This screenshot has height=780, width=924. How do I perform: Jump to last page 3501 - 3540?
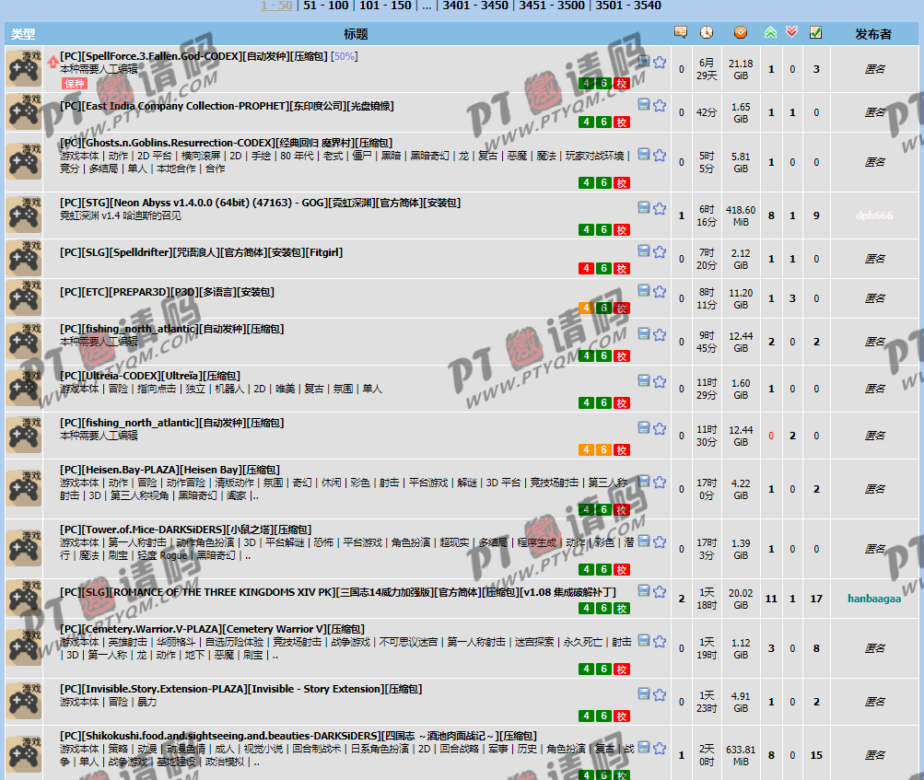(628, 6)
